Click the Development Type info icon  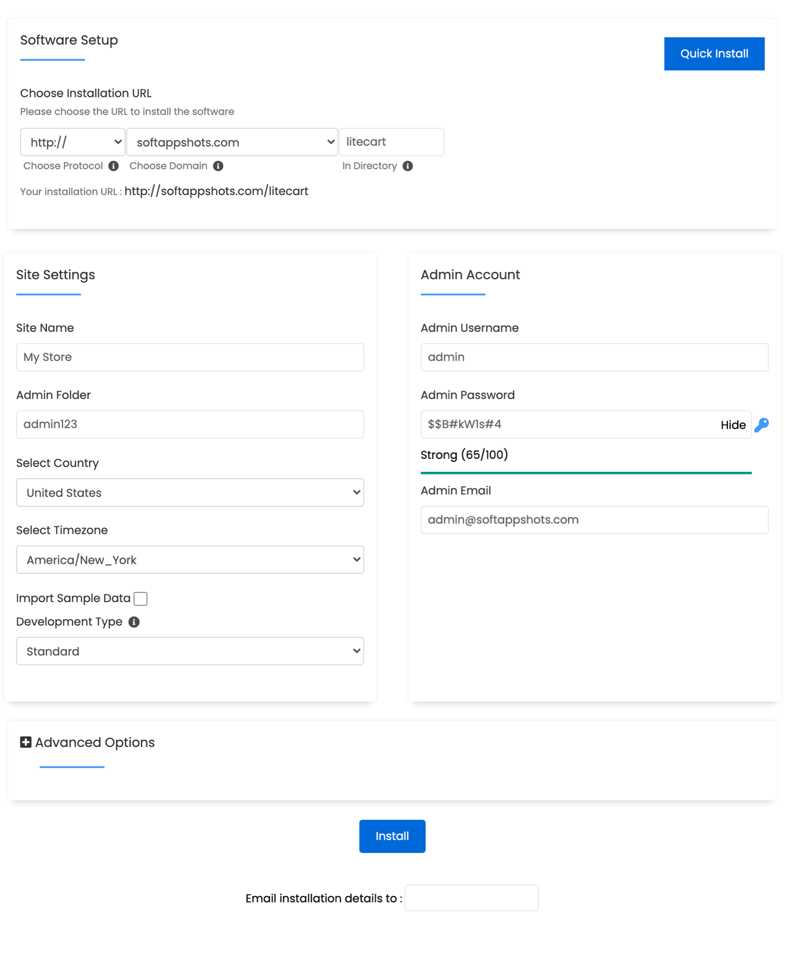134,622
